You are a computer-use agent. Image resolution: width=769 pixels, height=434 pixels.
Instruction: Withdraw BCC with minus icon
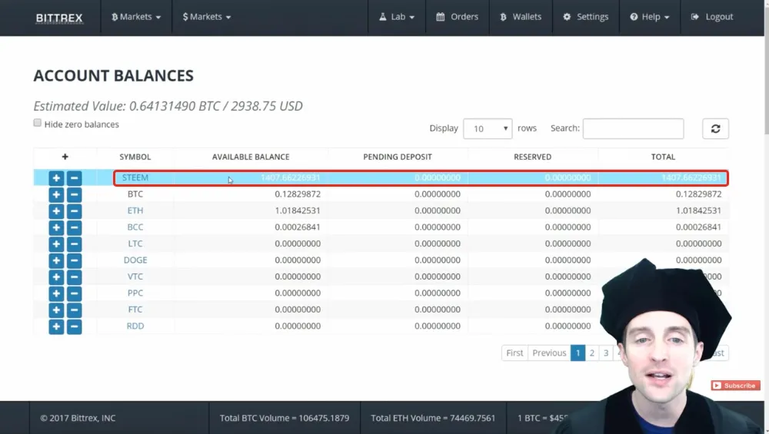(74, 227)
